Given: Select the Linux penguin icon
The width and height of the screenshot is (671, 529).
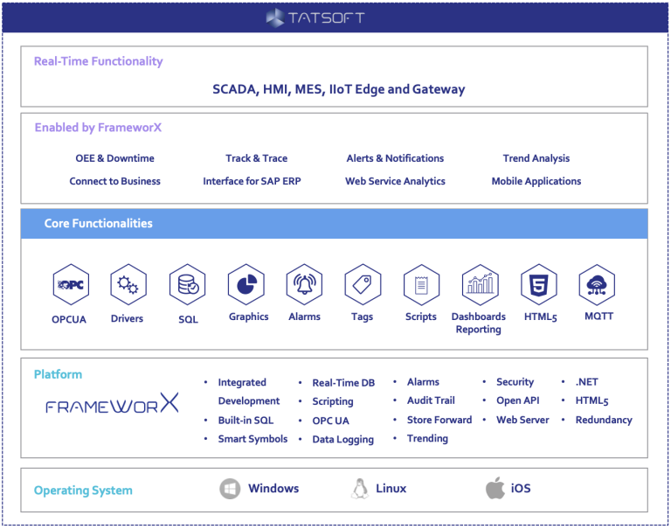Looking at the screenshot, I should [358, 489].
